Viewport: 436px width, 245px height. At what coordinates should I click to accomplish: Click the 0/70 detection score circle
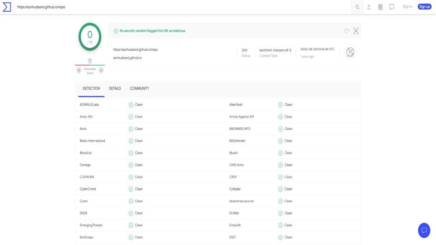[x=90, y=37]
